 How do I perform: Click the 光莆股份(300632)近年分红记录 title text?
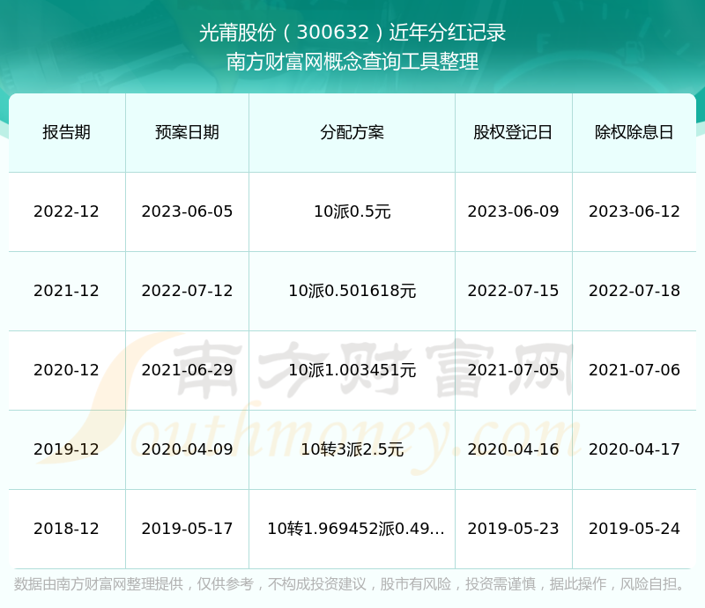(352, 33)
